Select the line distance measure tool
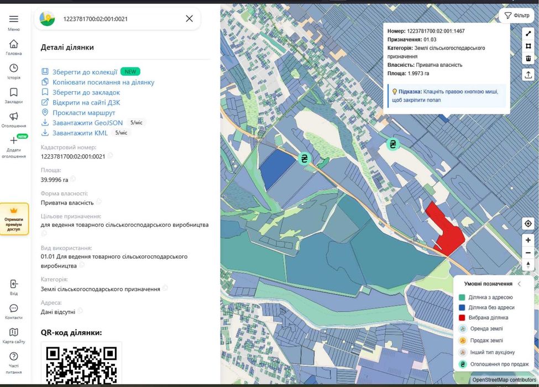Viewport: 539px width, 387px height. (x=528, y=34)
